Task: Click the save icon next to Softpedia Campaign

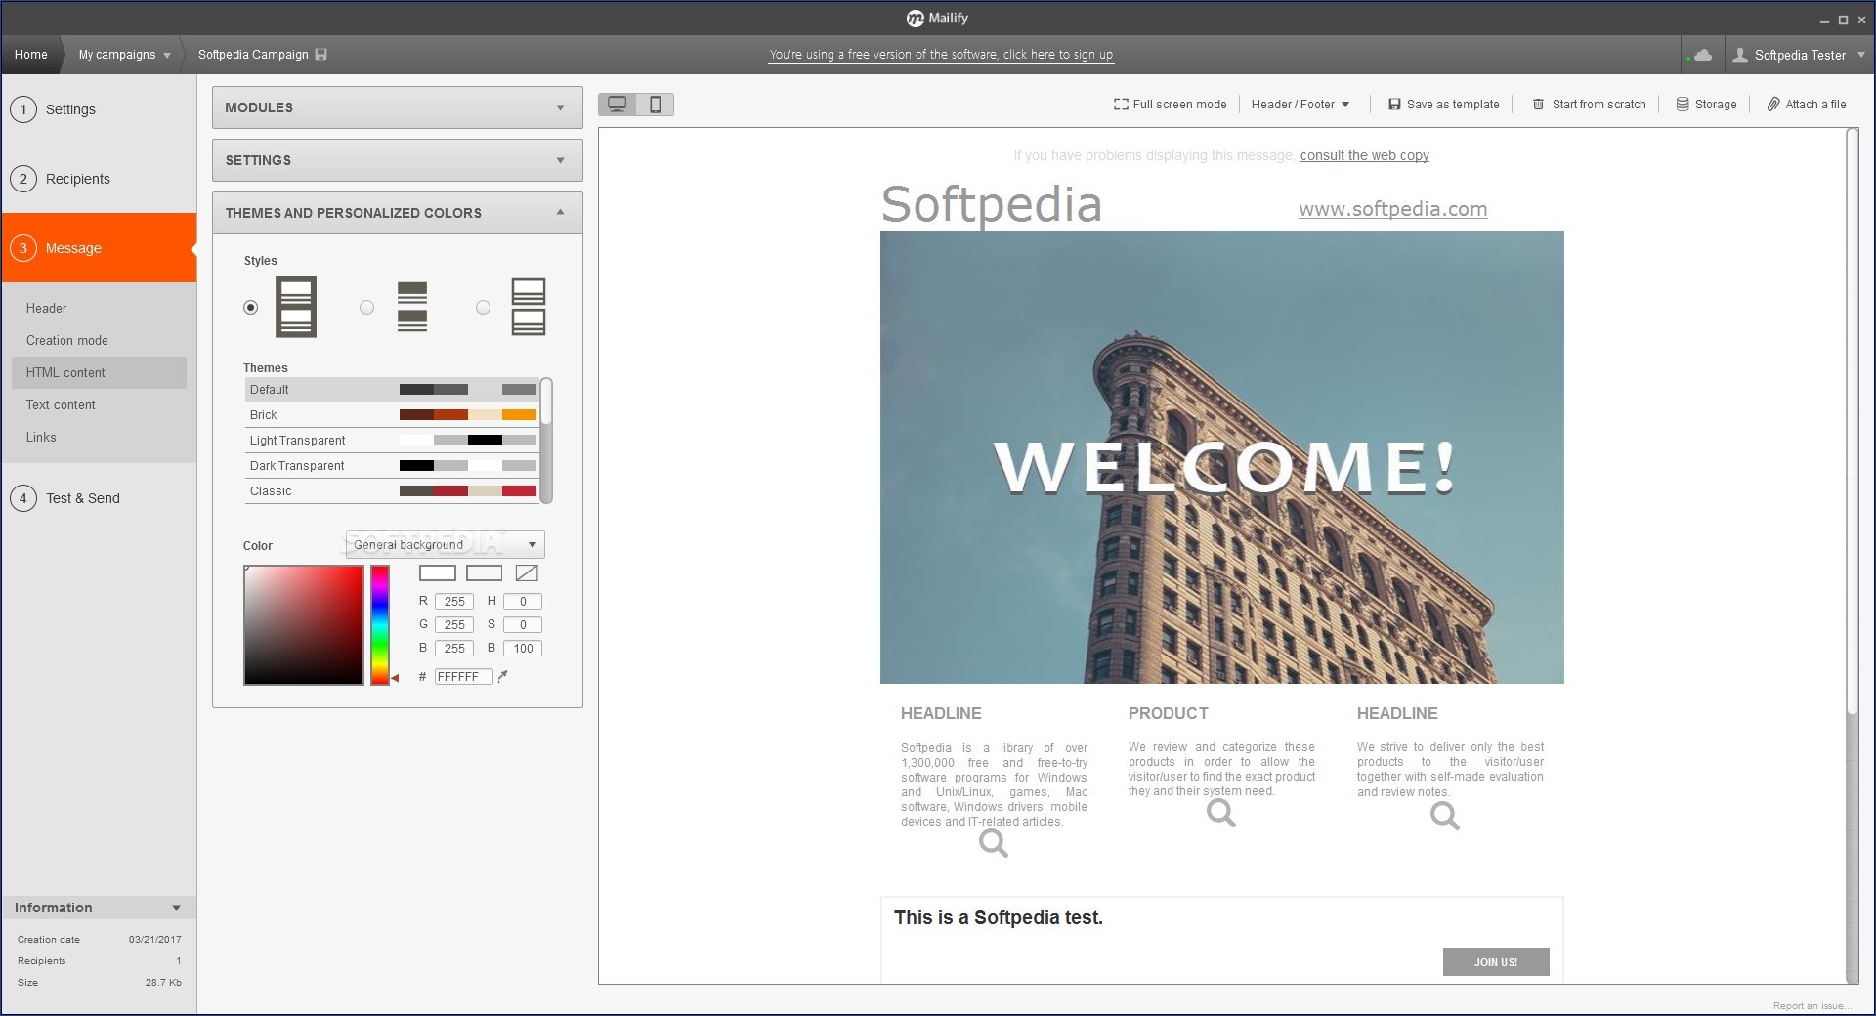Action: pyautogui.click(x=321, y=55)
